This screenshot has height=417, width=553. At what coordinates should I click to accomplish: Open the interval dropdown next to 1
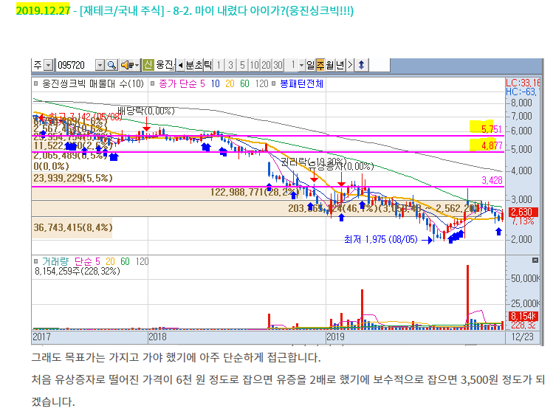(301, 65)
